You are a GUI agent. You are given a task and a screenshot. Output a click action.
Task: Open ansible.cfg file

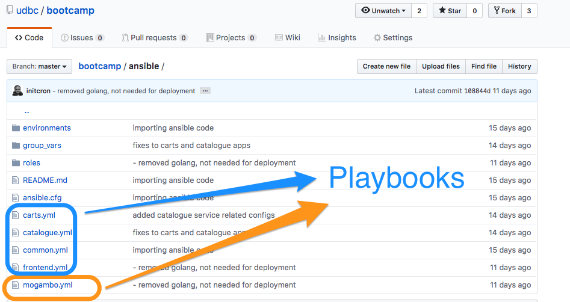pos(42,198)
